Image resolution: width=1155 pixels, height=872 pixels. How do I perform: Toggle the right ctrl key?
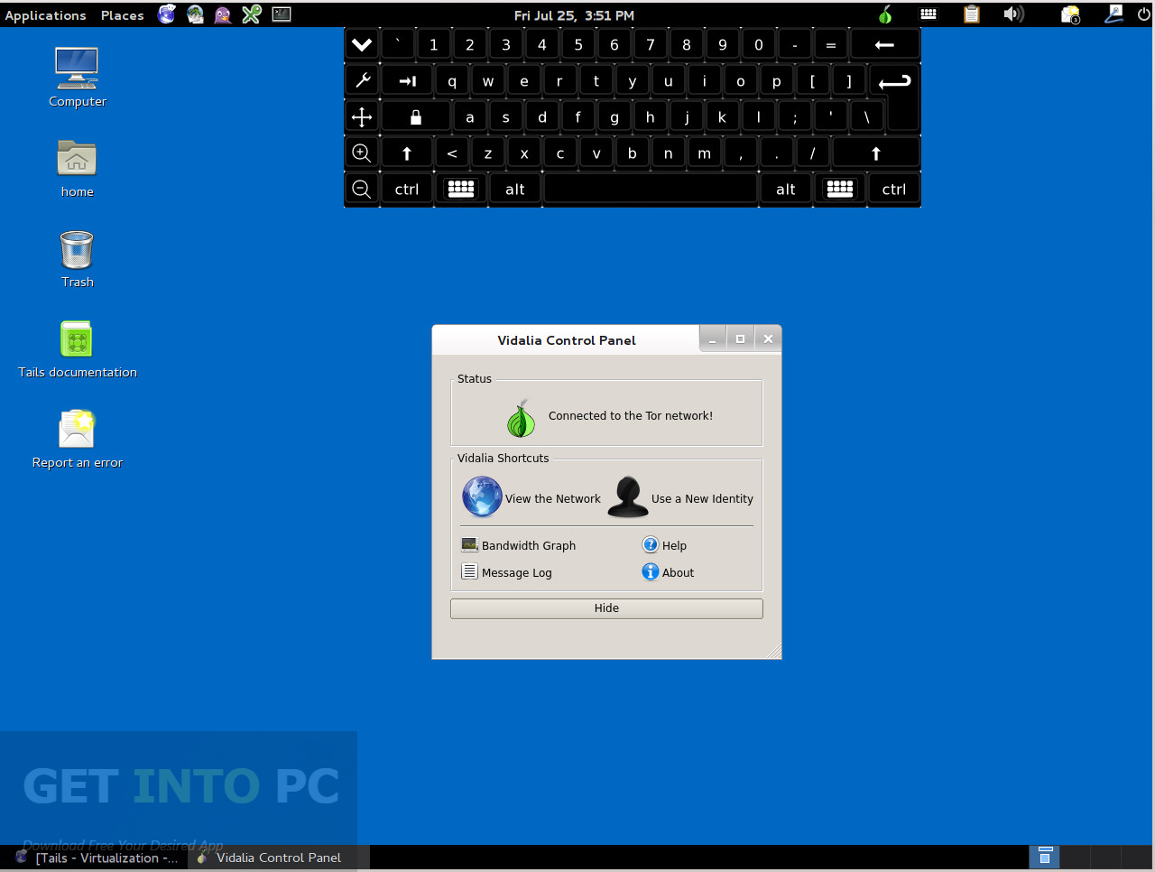pos(894,189)
